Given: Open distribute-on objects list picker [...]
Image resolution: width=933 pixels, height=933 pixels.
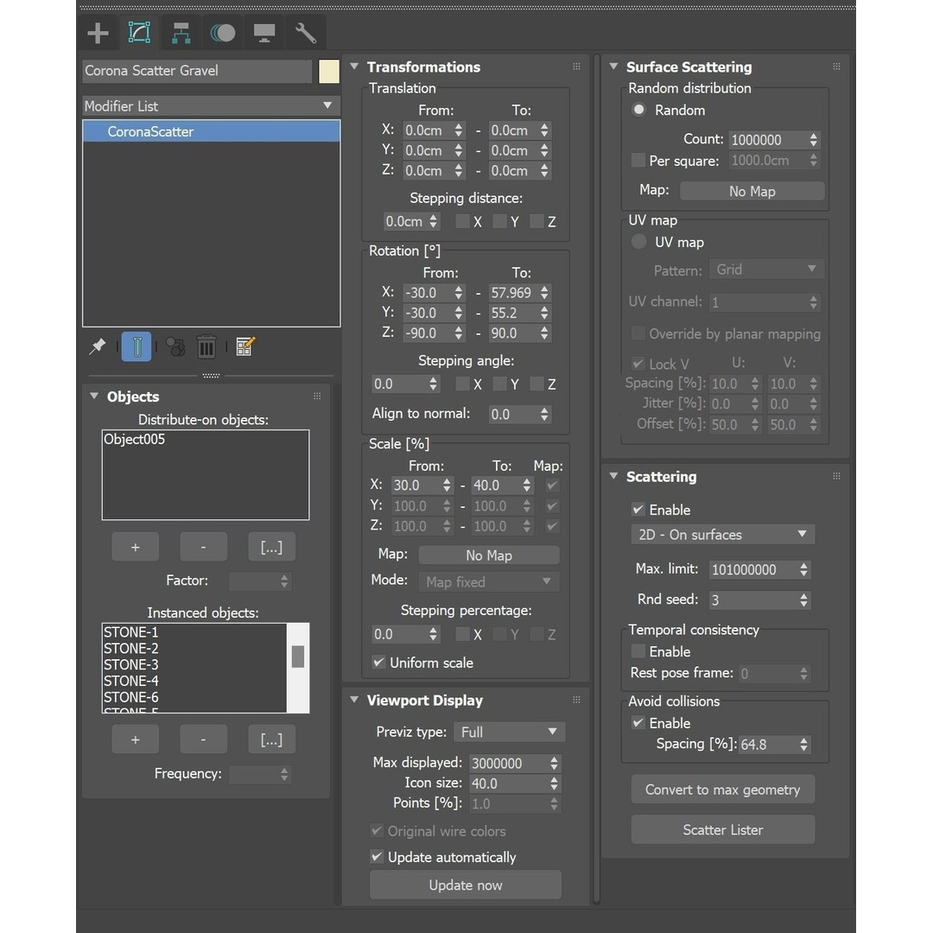Looking at the screenshot, I should tap(271, 547).
